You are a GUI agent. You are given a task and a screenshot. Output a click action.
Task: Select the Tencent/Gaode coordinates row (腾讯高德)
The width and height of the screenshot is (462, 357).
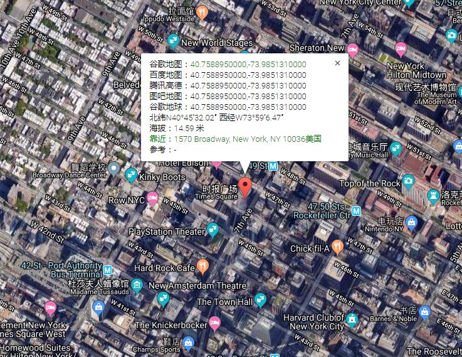[228, 85]
